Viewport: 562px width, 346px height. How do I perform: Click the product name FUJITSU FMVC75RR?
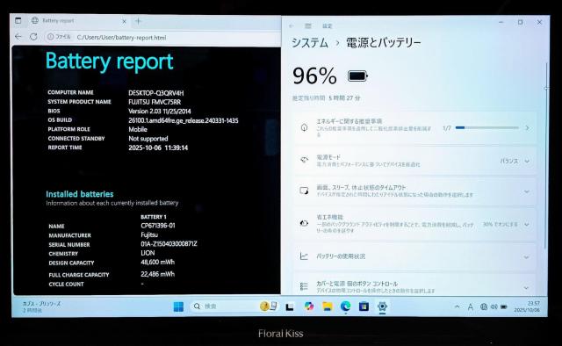(x=155, y=102)
